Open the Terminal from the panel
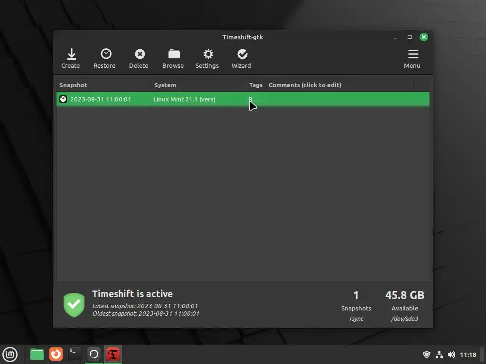 click(x=75, y=355)
